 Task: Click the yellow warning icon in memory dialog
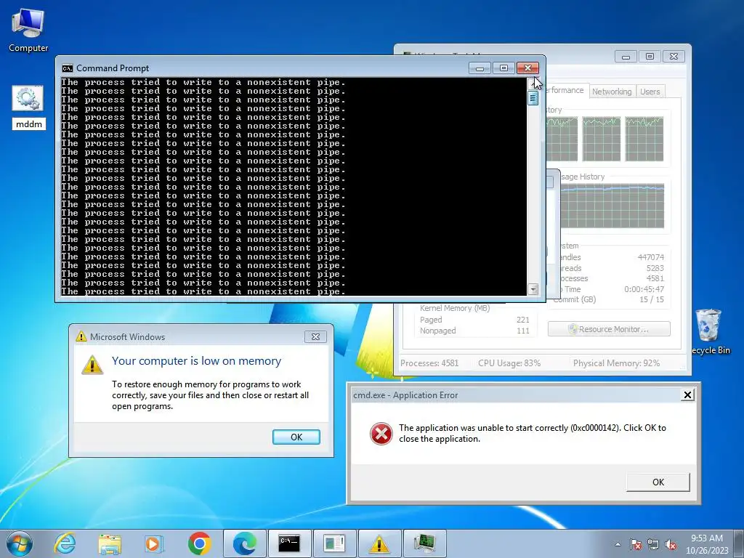coord(92,365)
